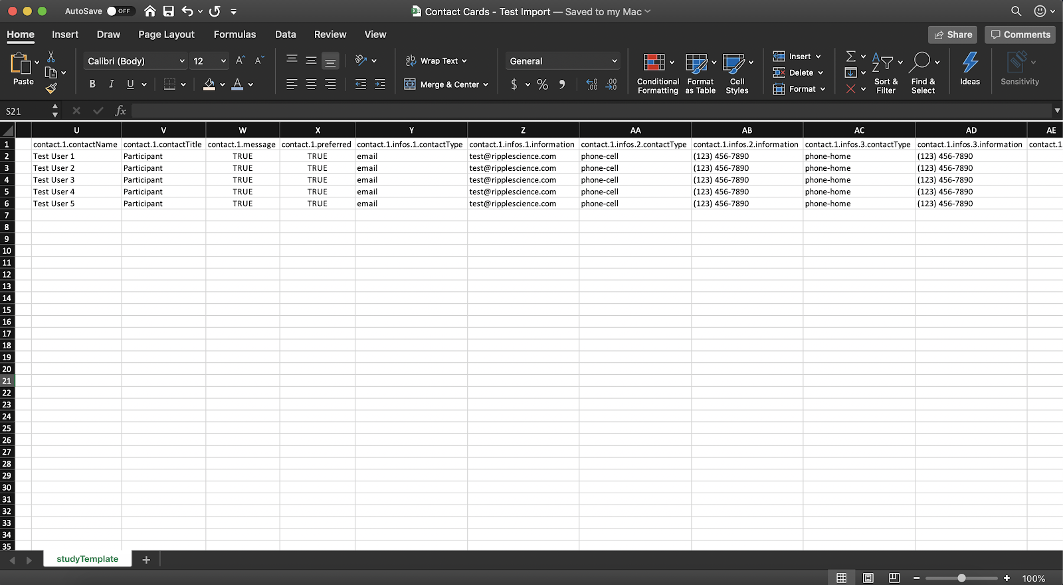1063x585 pixels.
Task: Switch to Page Layout view in status bar
Action: point(868,578)
